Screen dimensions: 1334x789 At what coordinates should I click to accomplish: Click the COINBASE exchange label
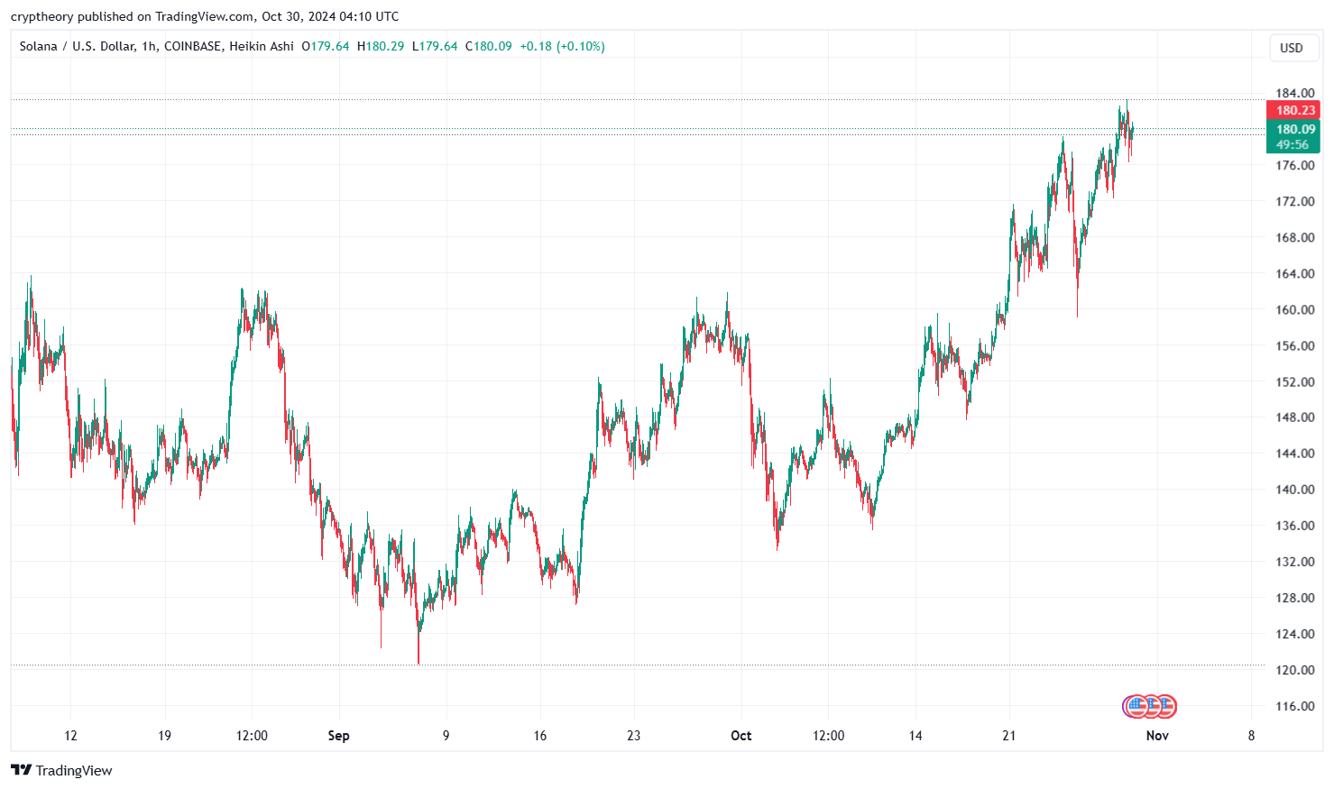coord(192,46)
